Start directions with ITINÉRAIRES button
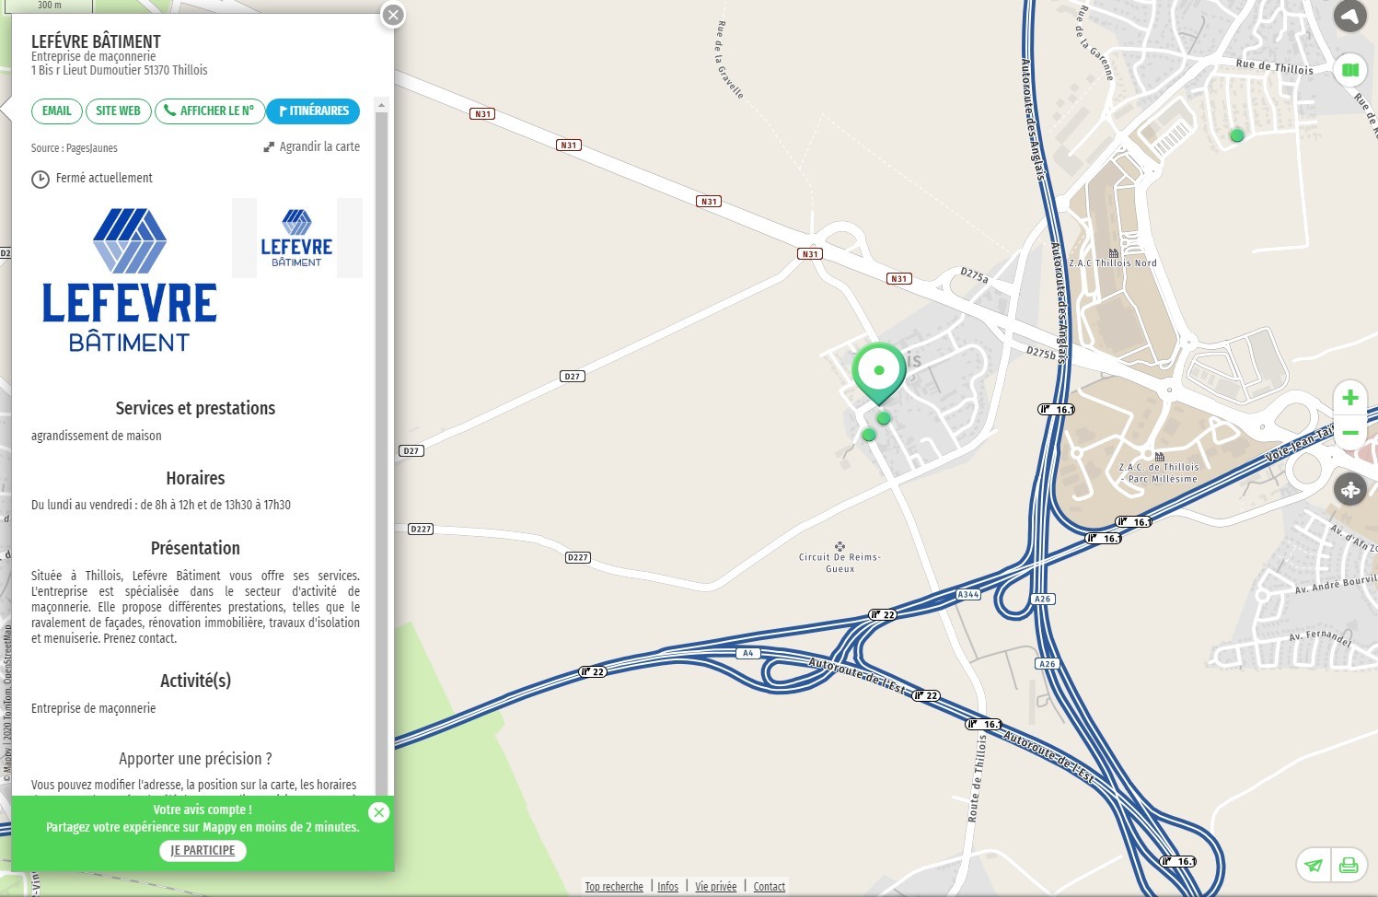 coord(313,111)
